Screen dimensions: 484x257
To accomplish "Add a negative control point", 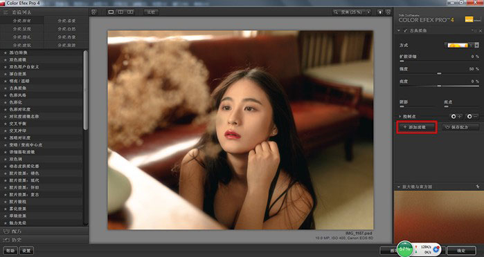I will coord(472,116).
